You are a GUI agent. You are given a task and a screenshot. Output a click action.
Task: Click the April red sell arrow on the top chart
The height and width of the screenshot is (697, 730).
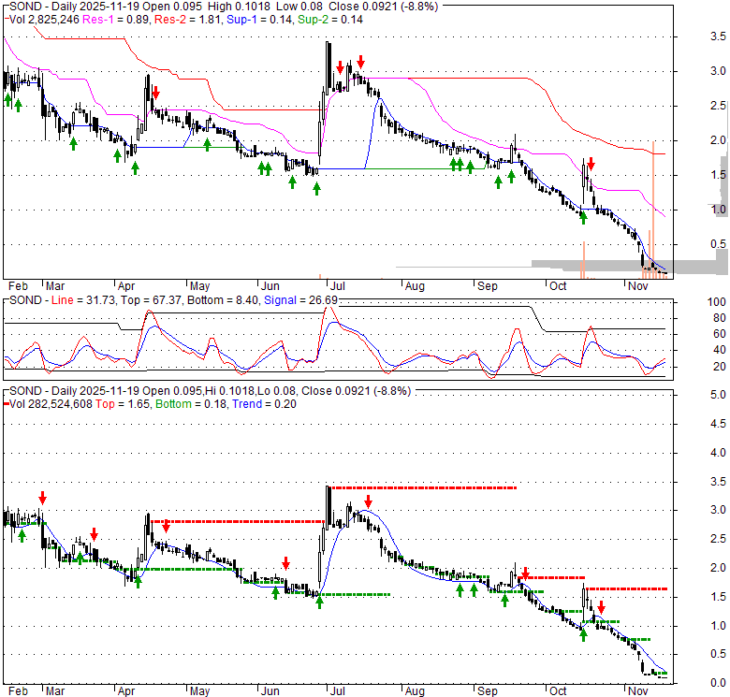(x=155, y=92)
